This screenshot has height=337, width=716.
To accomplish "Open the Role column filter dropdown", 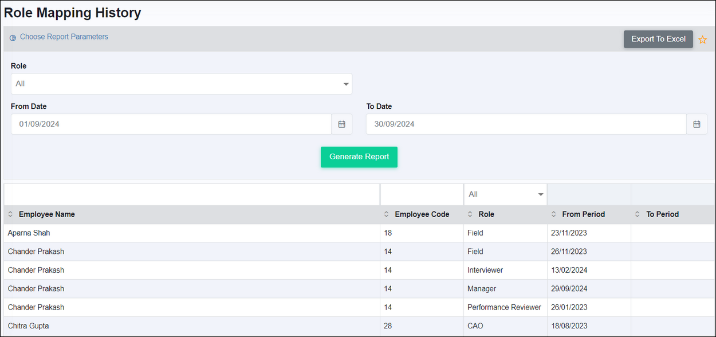I will [505, 194].
